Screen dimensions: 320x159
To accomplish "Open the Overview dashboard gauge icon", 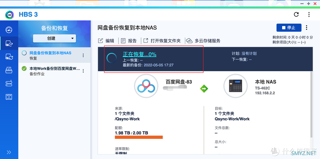I will (9, 30).
